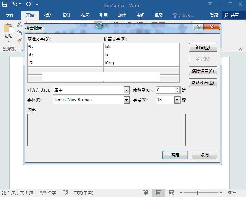This screenshot has height=197, width=246.
Task: Switch to the 审阅 ribbon tab
Action: coord(140,15)
